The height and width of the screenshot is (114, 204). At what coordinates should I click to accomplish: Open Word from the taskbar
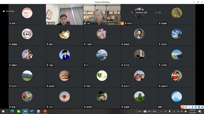[x=32, y=111]
